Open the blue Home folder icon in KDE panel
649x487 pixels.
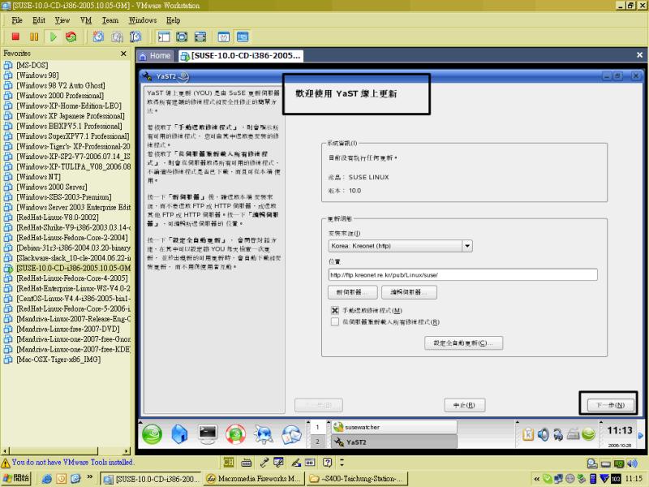pyautogui.click(x=179, y=434)
